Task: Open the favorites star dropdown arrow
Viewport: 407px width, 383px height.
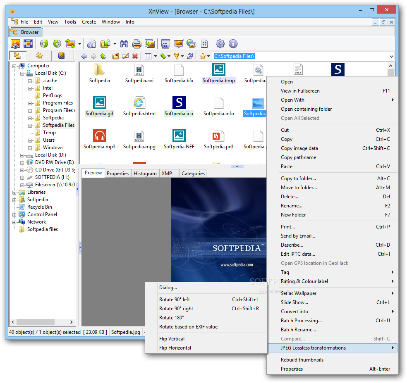Action: pyautogui.click(x=208, y=56)
